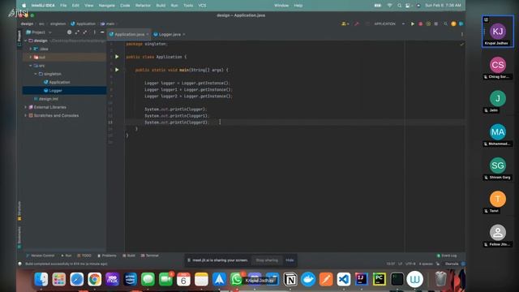Open the File menu
519x292 pixels.
(63, 6)
